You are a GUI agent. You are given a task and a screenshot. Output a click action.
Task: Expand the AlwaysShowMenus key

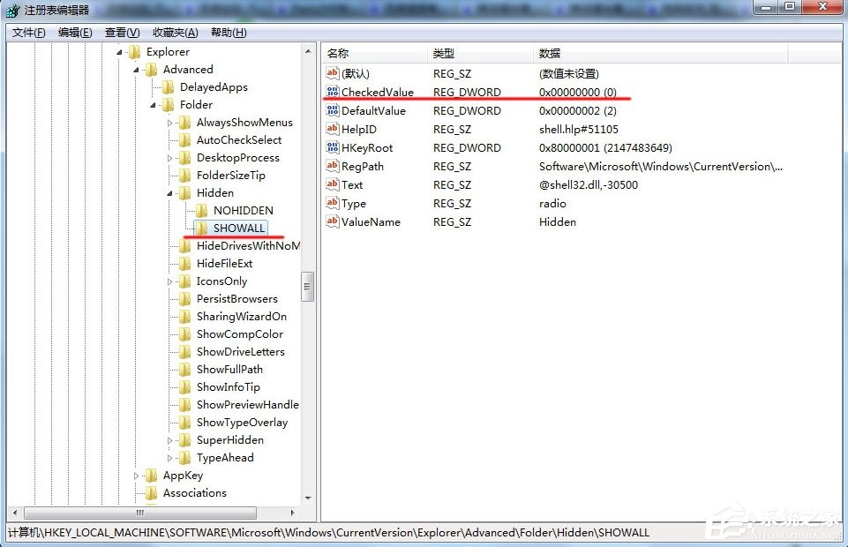(169, 122)
